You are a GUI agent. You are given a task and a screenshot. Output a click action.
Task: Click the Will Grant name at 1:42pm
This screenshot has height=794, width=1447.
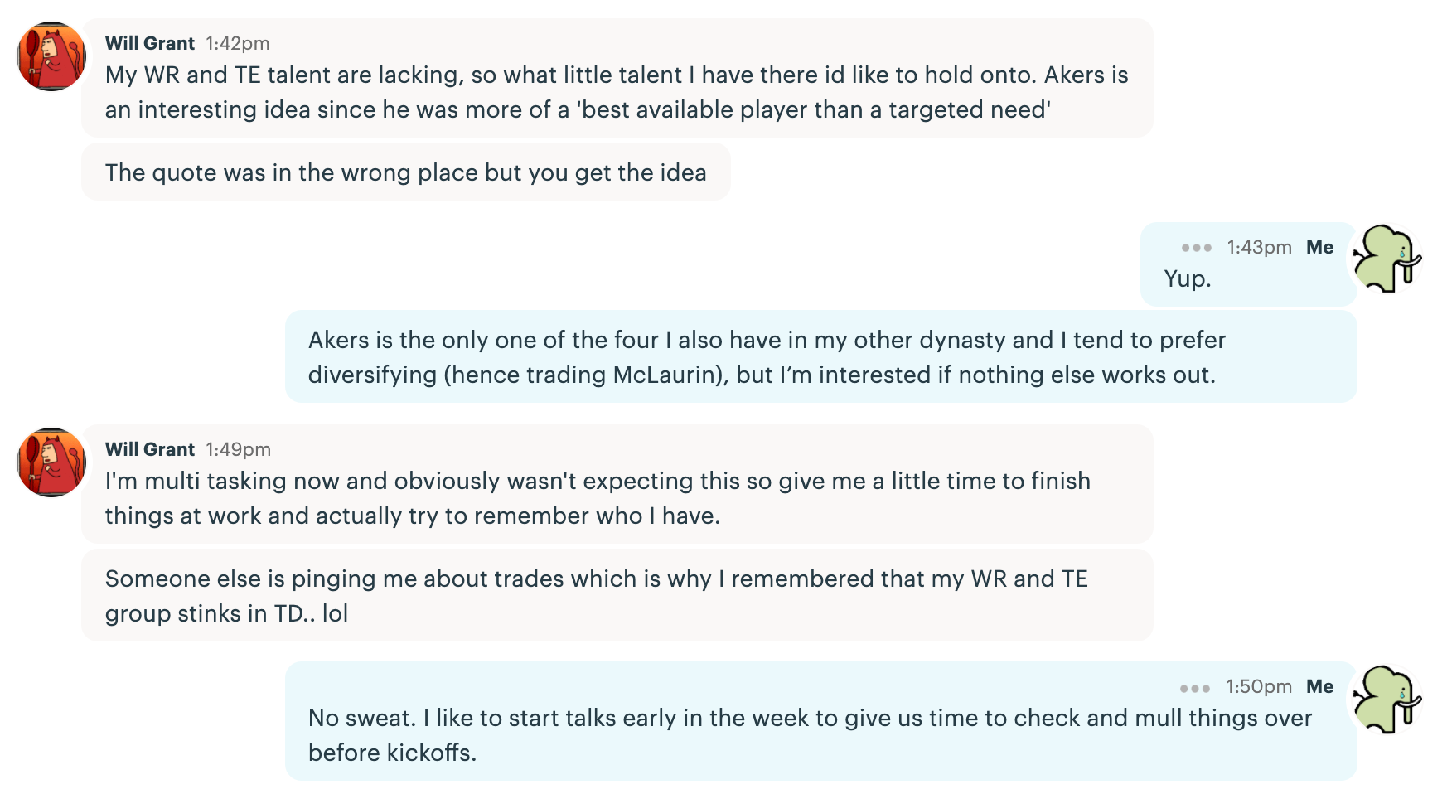point(150,43)
